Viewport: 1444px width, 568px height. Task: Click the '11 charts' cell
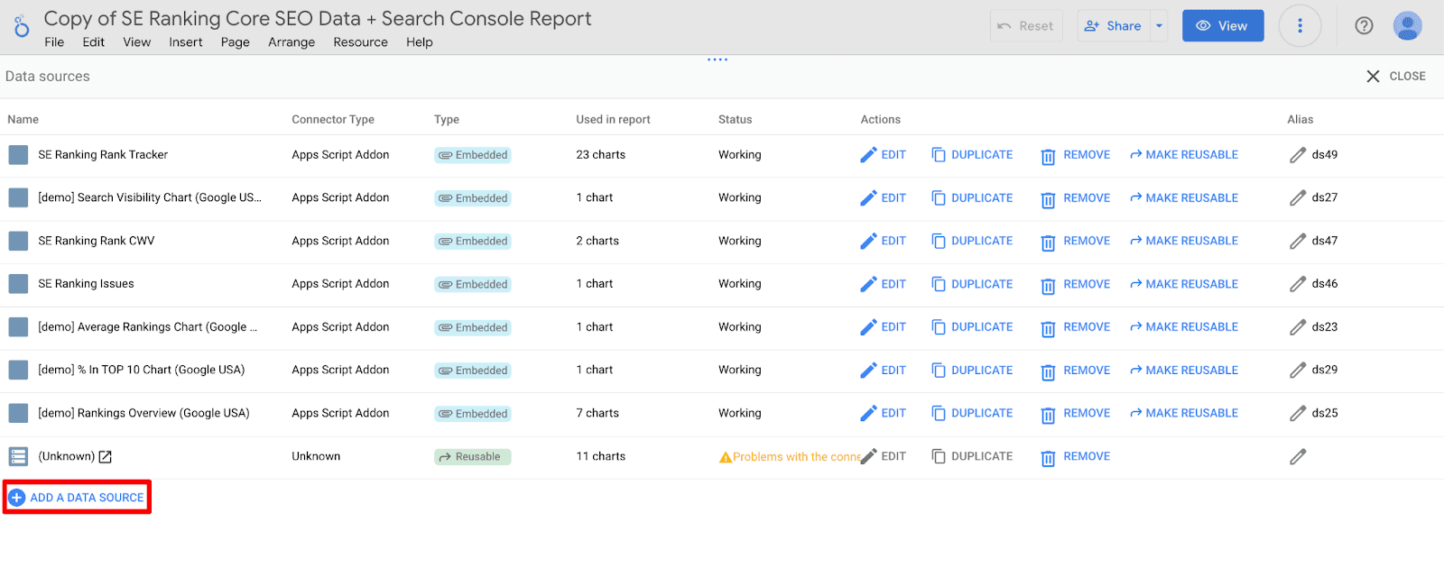coord(601,457)
